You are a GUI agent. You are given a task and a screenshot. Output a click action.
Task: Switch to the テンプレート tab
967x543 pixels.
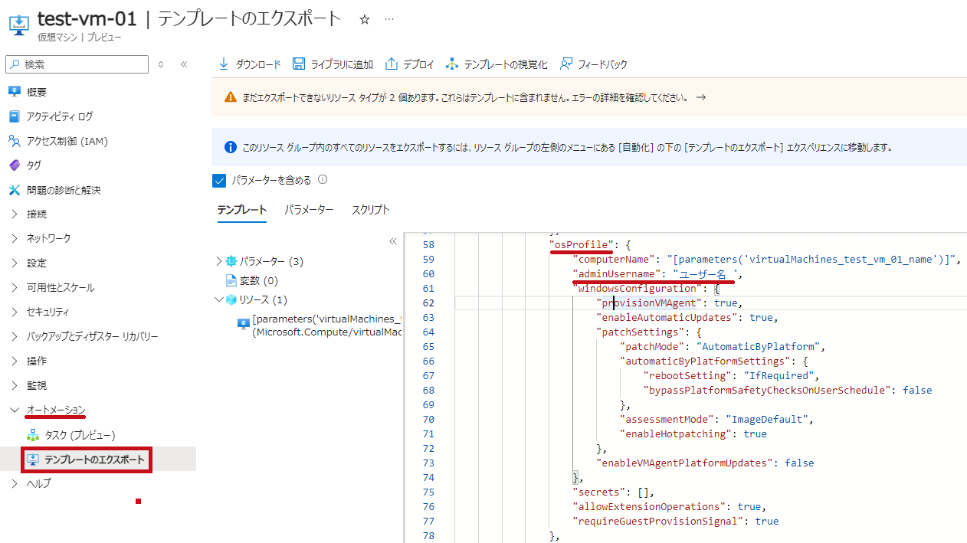coord(241,210)
